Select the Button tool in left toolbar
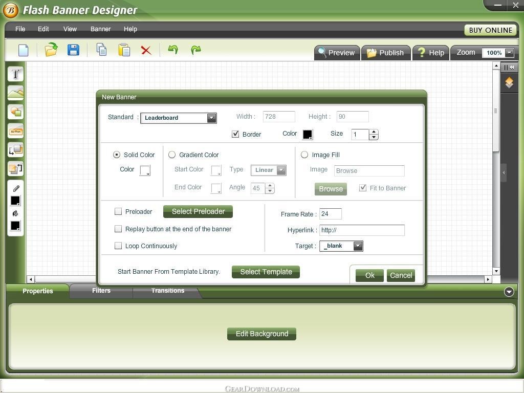The image size is (524, 393). coord(15,130)
